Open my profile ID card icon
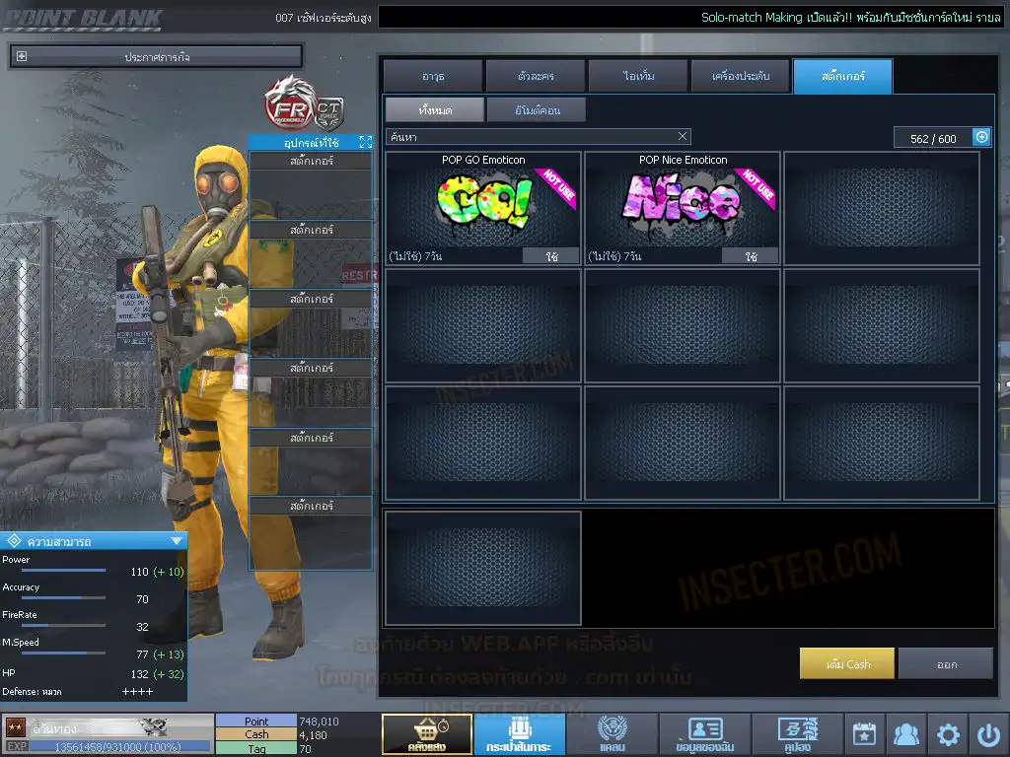The image size is (1010, 757). (704, 734)
